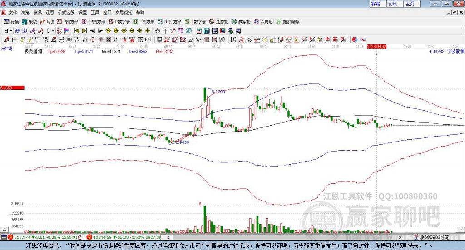Open the 9T四方形 tool
This screenshot has width=465, height=250.
click(x=170, y=22)
